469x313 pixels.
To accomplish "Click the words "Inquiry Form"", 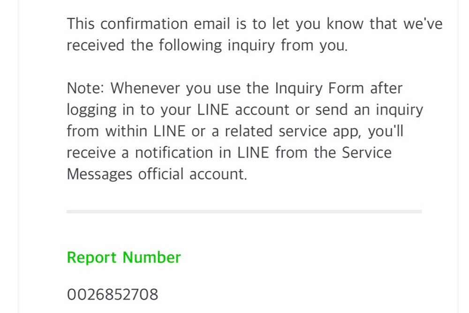I will [x=320, y=88].
